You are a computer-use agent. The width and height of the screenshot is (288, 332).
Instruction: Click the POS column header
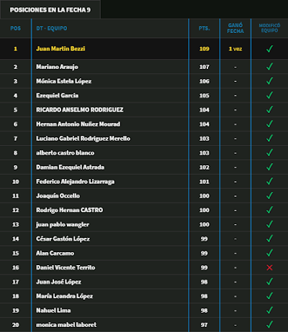pyautogui.click(x=16, y=28)
